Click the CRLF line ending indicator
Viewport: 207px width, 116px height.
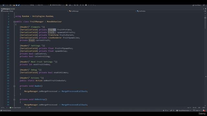204,108
